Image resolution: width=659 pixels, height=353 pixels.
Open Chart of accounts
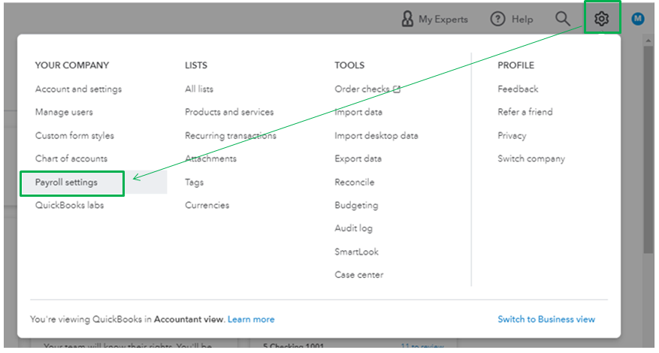pos(71,158)
